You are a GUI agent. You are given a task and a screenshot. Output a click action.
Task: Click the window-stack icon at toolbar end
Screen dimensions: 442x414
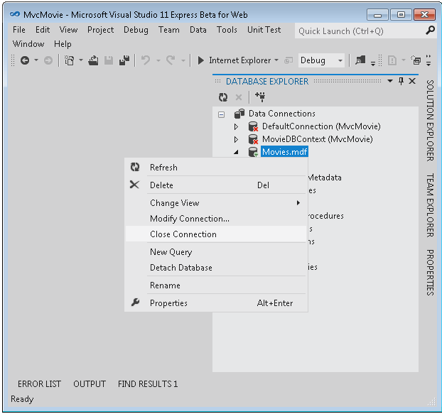(x=416, y=60)
